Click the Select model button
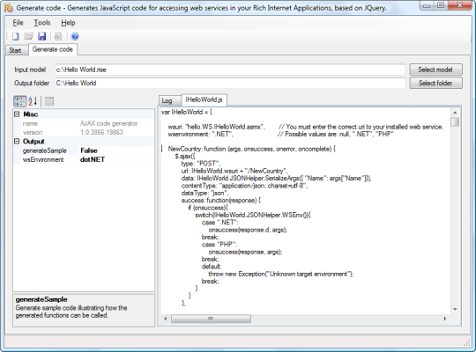Image resolution: width=476 pixels, height=352 pixels. pos(436,70)
